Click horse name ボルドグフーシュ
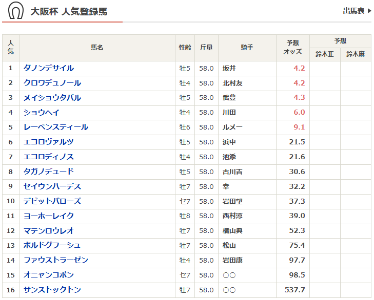The image size is (374, 300). click(52, 246)
